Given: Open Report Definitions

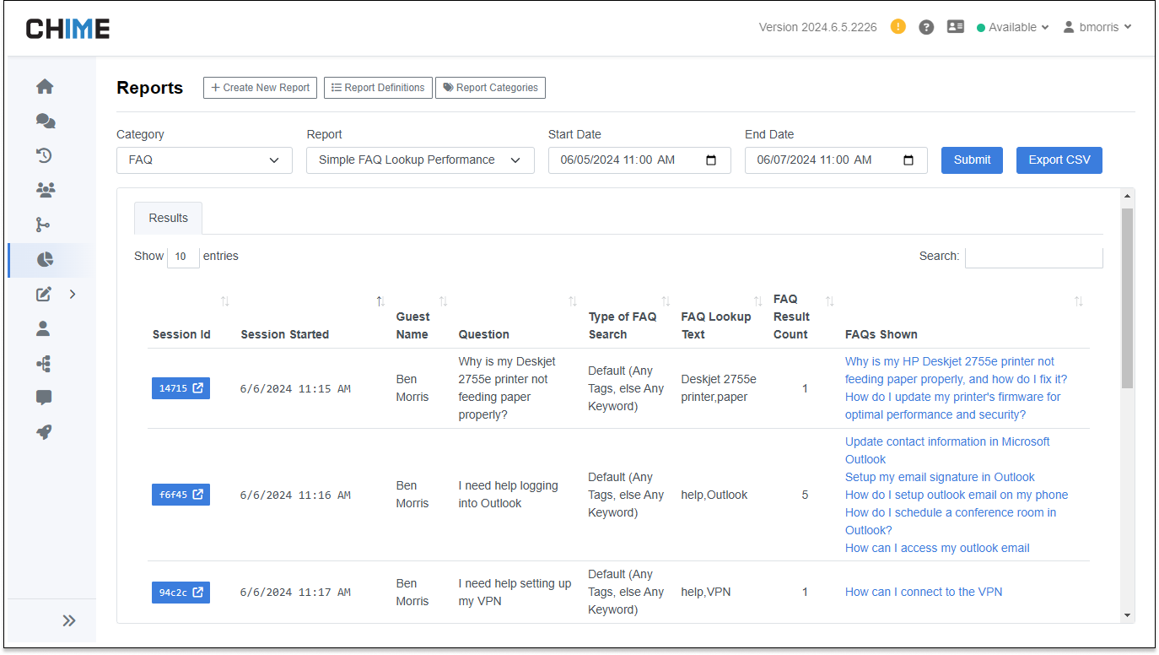Looking at the screenshot, I should [x=378, y=88].
